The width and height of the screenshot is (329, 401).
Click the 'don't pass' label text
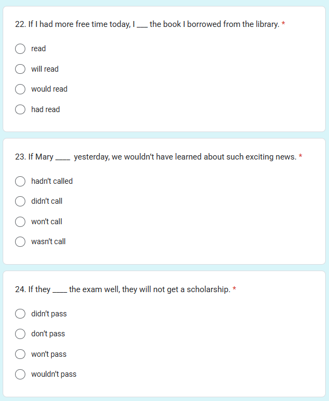click(x=48, y=334)
